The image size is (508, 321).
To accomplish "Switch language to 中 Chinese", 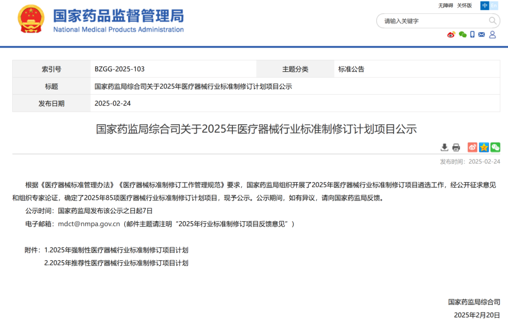I will click(x=484, y=6).
